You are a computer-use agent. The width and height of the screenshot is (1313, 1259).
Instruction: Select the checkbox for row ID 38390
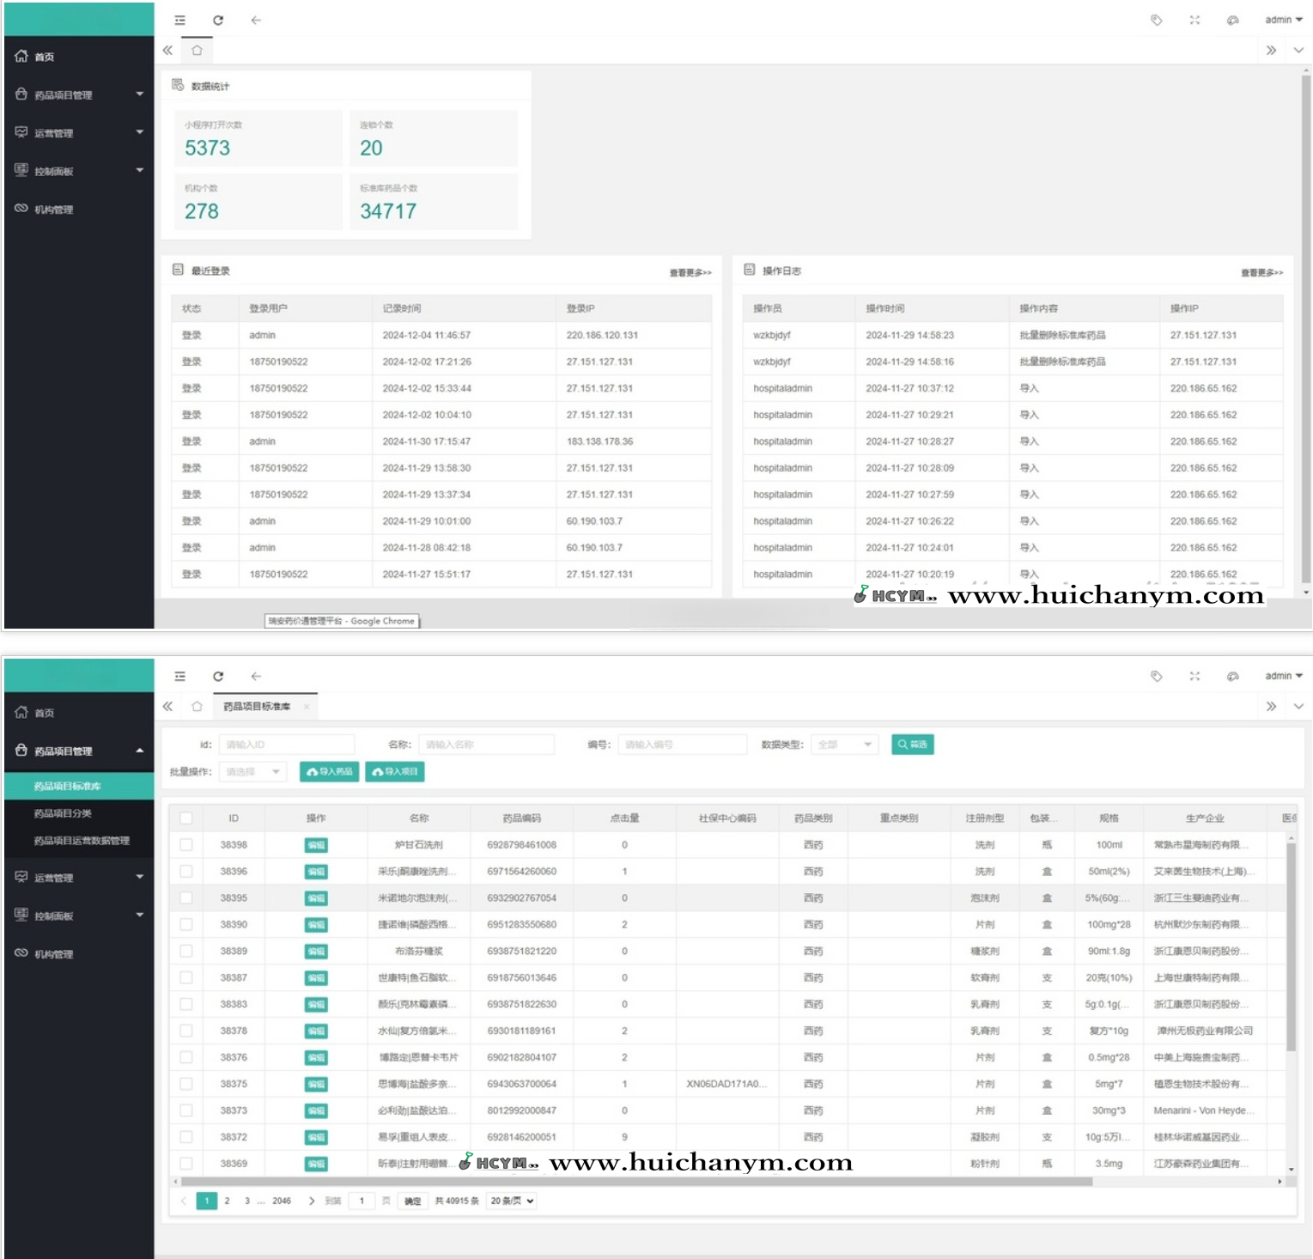(x=186, y=925)
